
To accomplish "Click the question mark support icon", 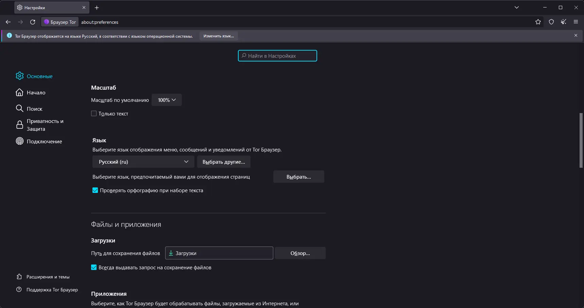I will coord(19,290).
